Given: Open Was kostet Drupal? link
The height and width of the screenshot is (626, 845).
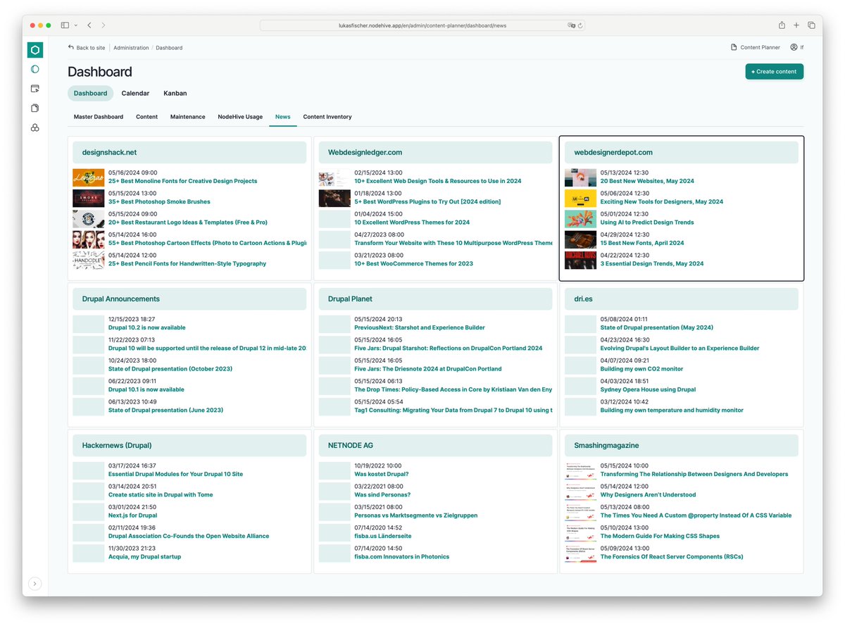Looking at the screenshot, I should [382, 474].
